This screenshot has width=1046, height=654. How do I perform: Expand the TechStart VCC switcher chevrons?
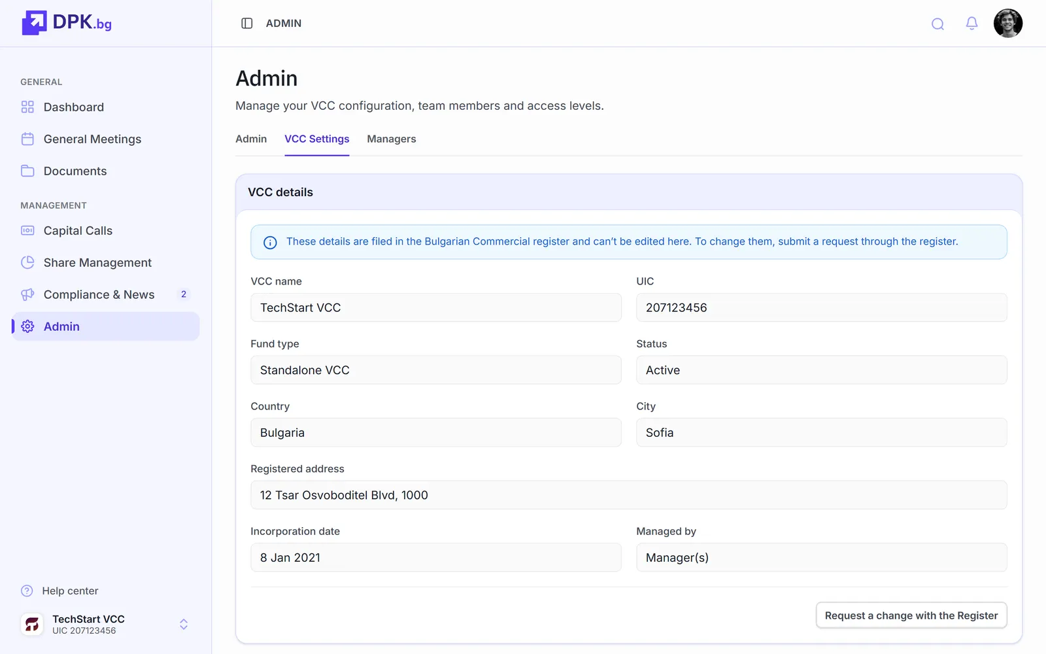[184, 624]
